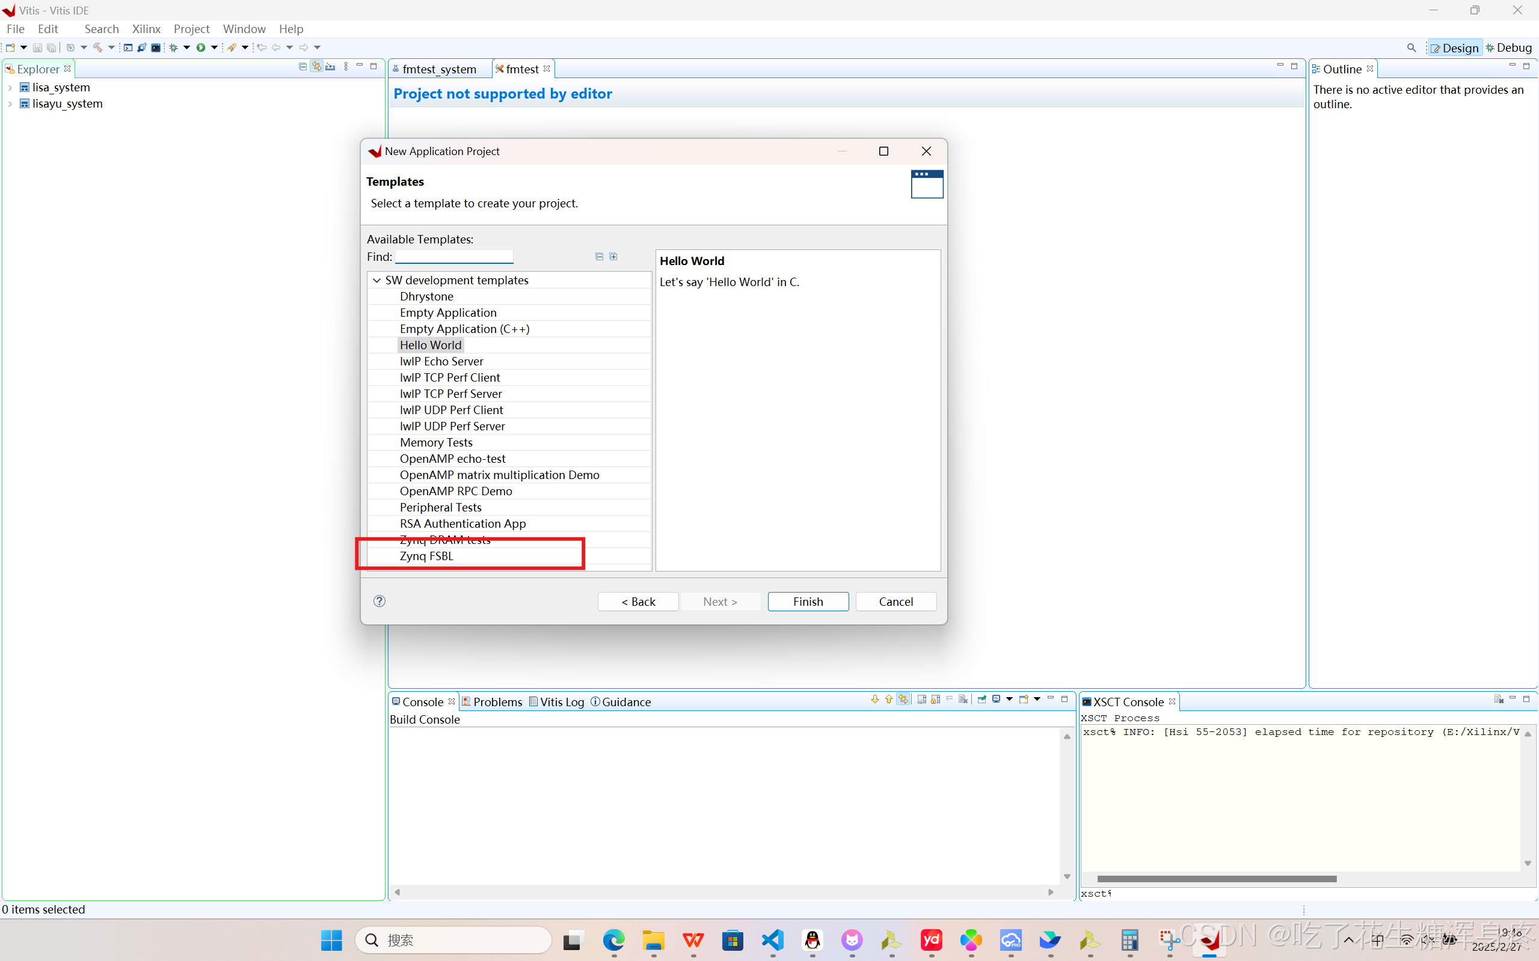This screenshot has width=1539, height=961.
Task: Switch to the Guidance tab
Action: point(621,702)
